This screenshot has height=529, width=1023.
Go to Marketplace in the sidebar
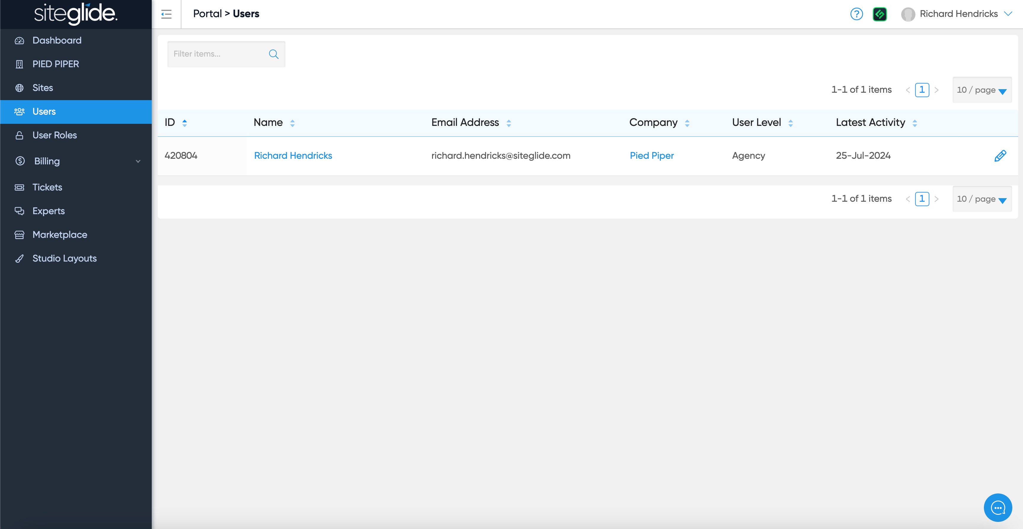click(x=60, y=235)
